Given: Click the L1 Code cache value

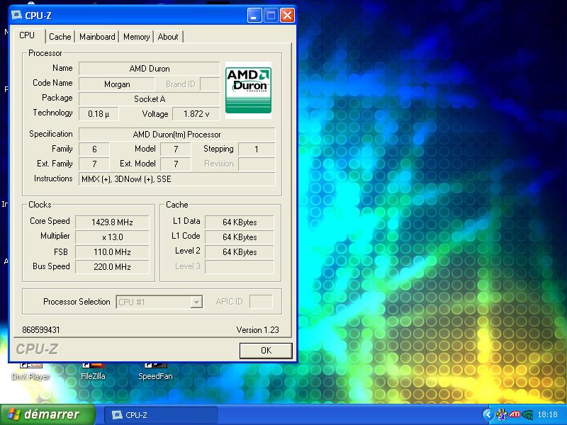Looking at the screenshot, I should point(240,237).
